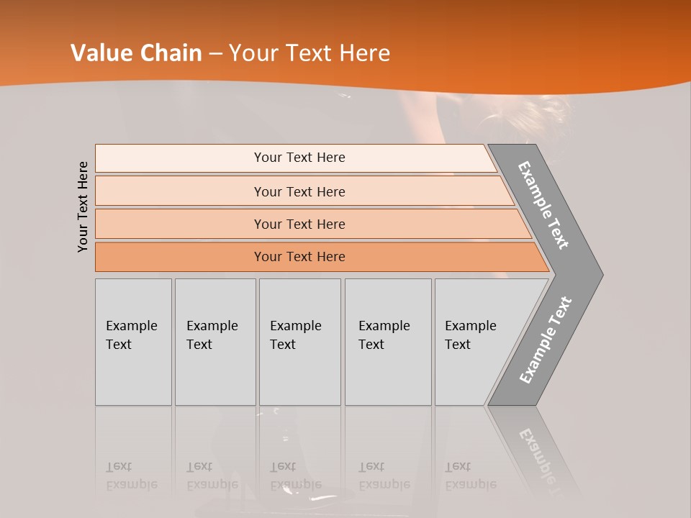Select the reflected text under the third box
691x518 pixels.
pyautogui.click(x=296, y=476)
